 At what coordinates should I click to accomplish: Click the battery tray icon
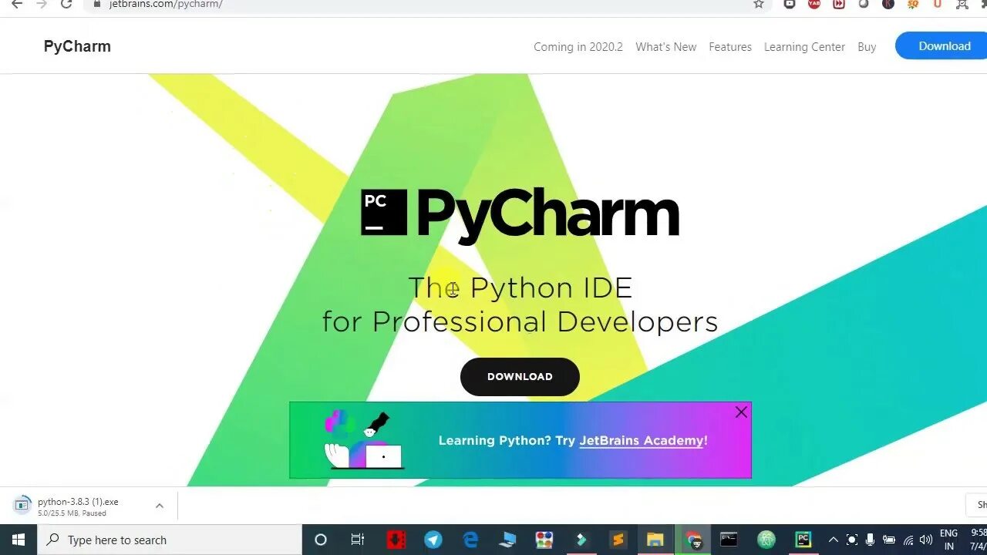[888, 540]
